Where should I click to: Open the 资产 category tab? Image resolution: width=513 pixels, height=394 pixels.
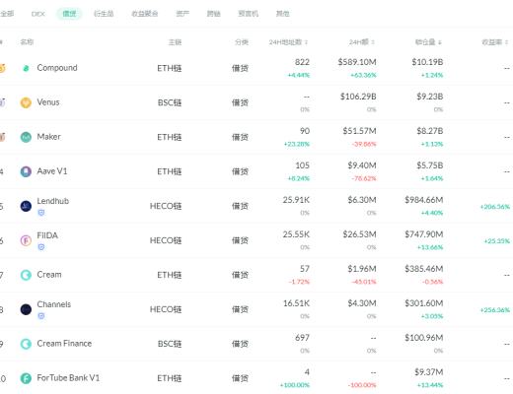click(x=183, y=14)
